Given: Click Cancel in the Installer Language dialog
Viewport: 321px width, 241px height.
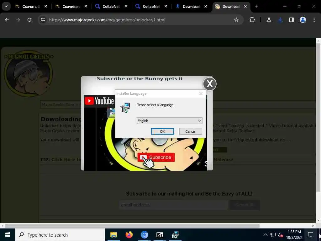Looking at the screenshot, I should point(190,131).
